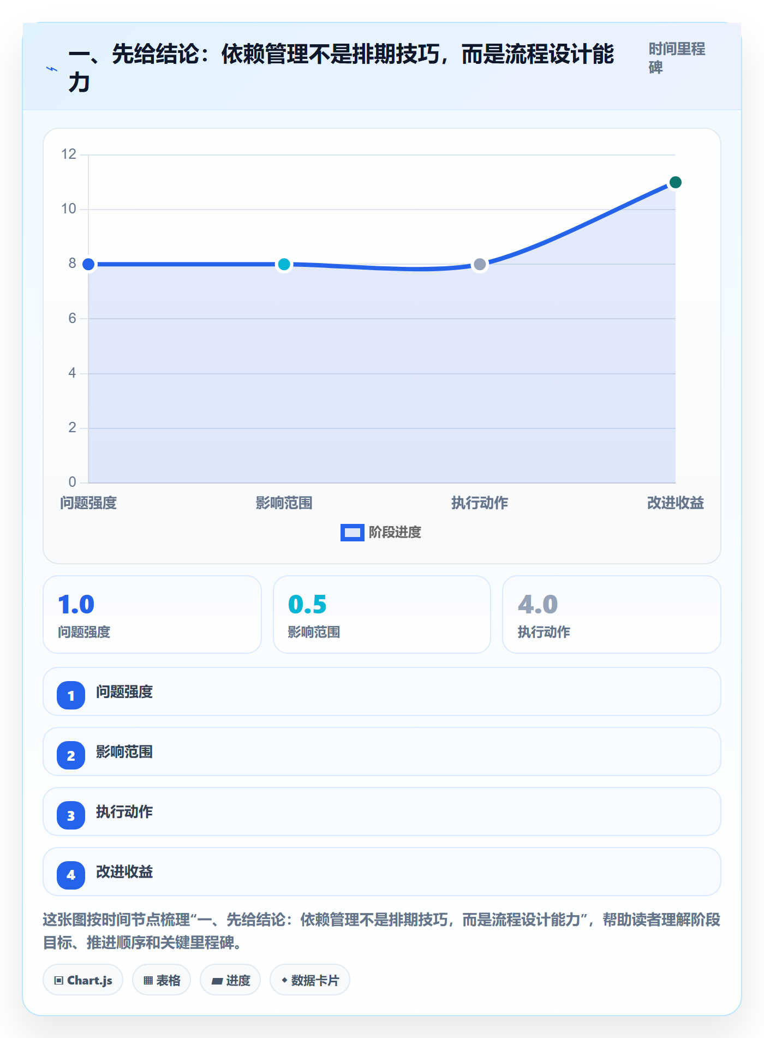Click the 改进收益 x-axis label
This screenshot has width=764, height=1038.
click(676, 503)
